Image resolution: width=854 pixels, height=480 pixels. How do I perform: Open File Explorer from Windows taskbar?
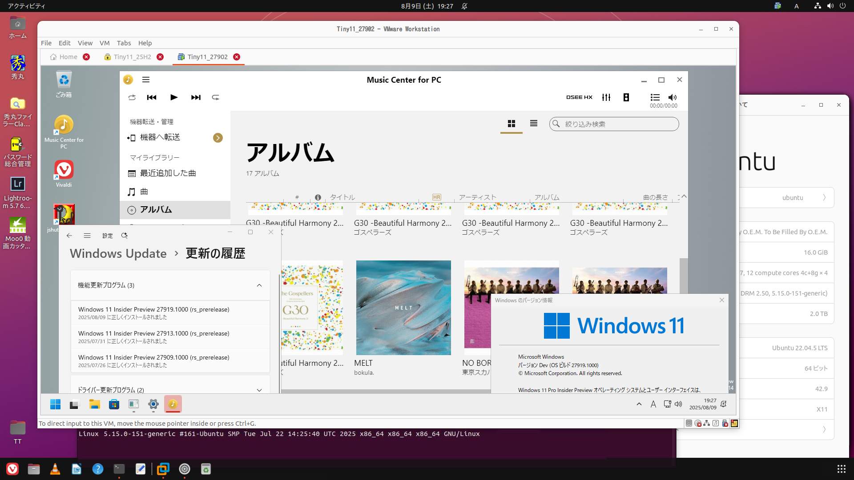94,404
